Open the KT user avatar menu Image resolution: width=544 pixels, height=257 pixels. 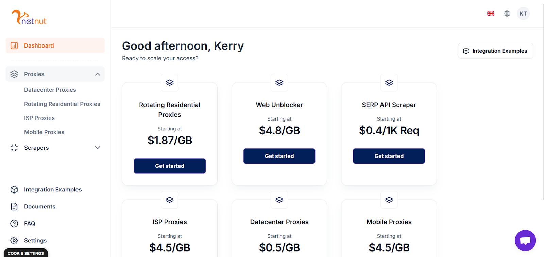(x=523, y=14)
